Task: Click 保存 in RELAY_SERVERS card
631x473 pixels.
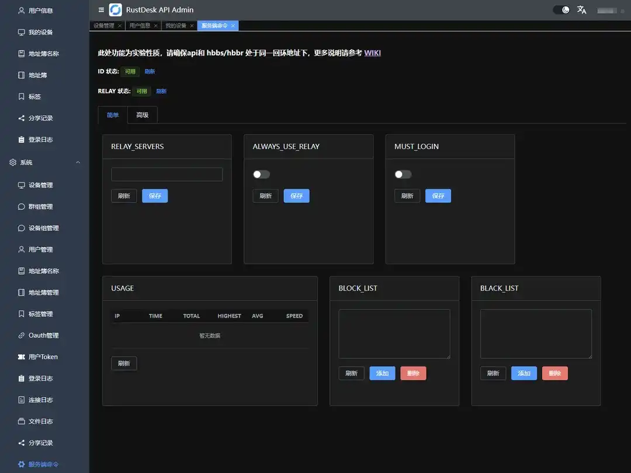Action: coord(155,196)
